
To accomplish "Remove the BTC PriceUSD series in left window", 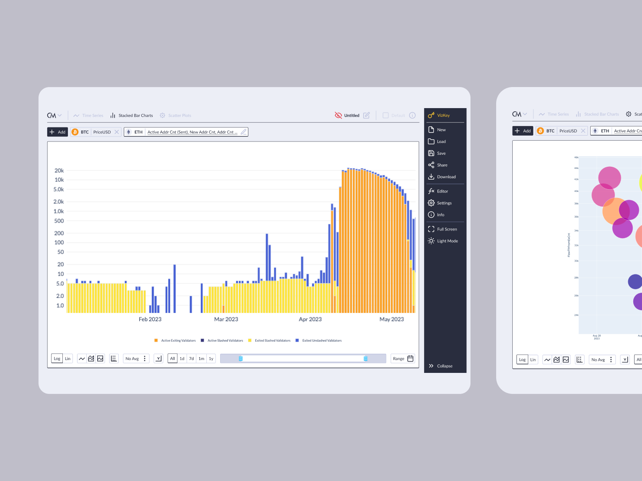I will [x=117, y=132].
